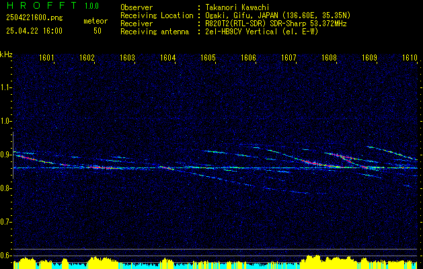Click the 2el-HB9CV Vertical antenna text
Image resolution: width=423 pixels, height=269 pixels.
click(x=262, y=32)
